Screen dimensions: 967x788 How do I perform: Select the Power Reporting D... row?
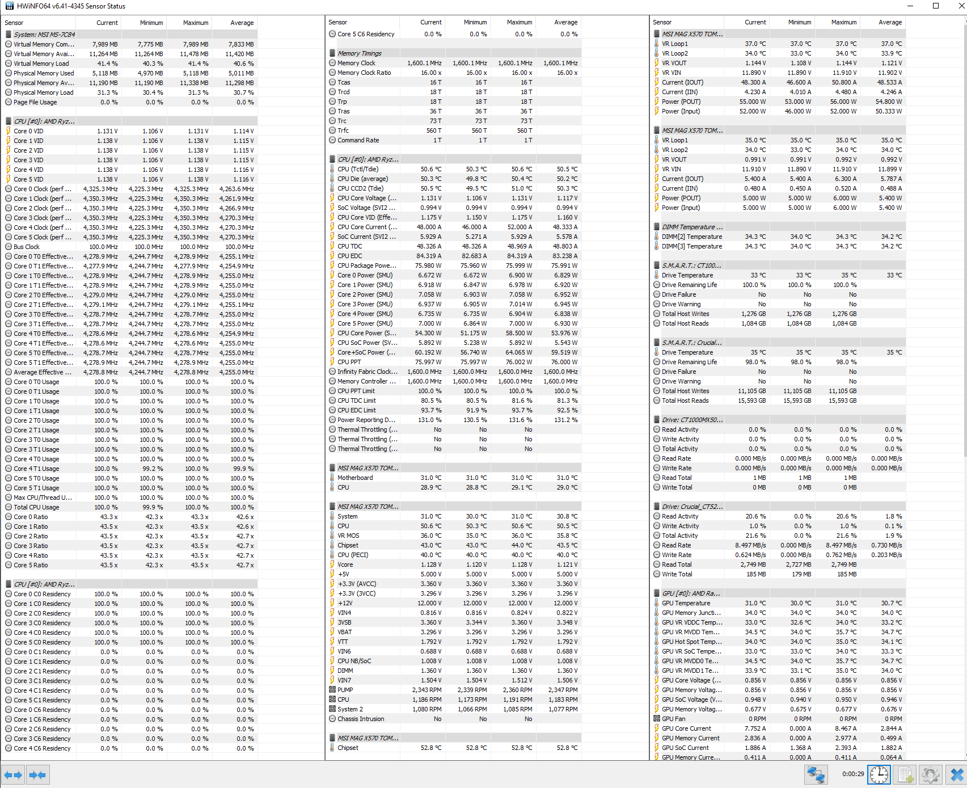point(454,420)
